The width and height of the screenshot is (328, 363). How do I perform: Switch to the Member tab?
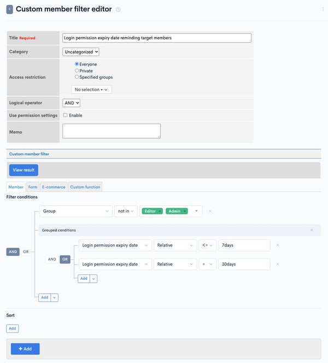pos(16,187)
